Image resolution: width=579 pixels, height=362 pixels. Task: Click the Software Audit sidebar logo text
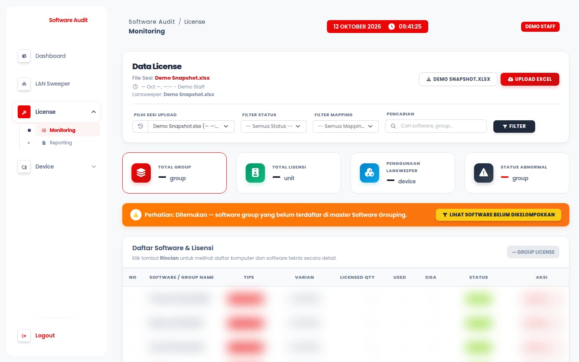68,20
